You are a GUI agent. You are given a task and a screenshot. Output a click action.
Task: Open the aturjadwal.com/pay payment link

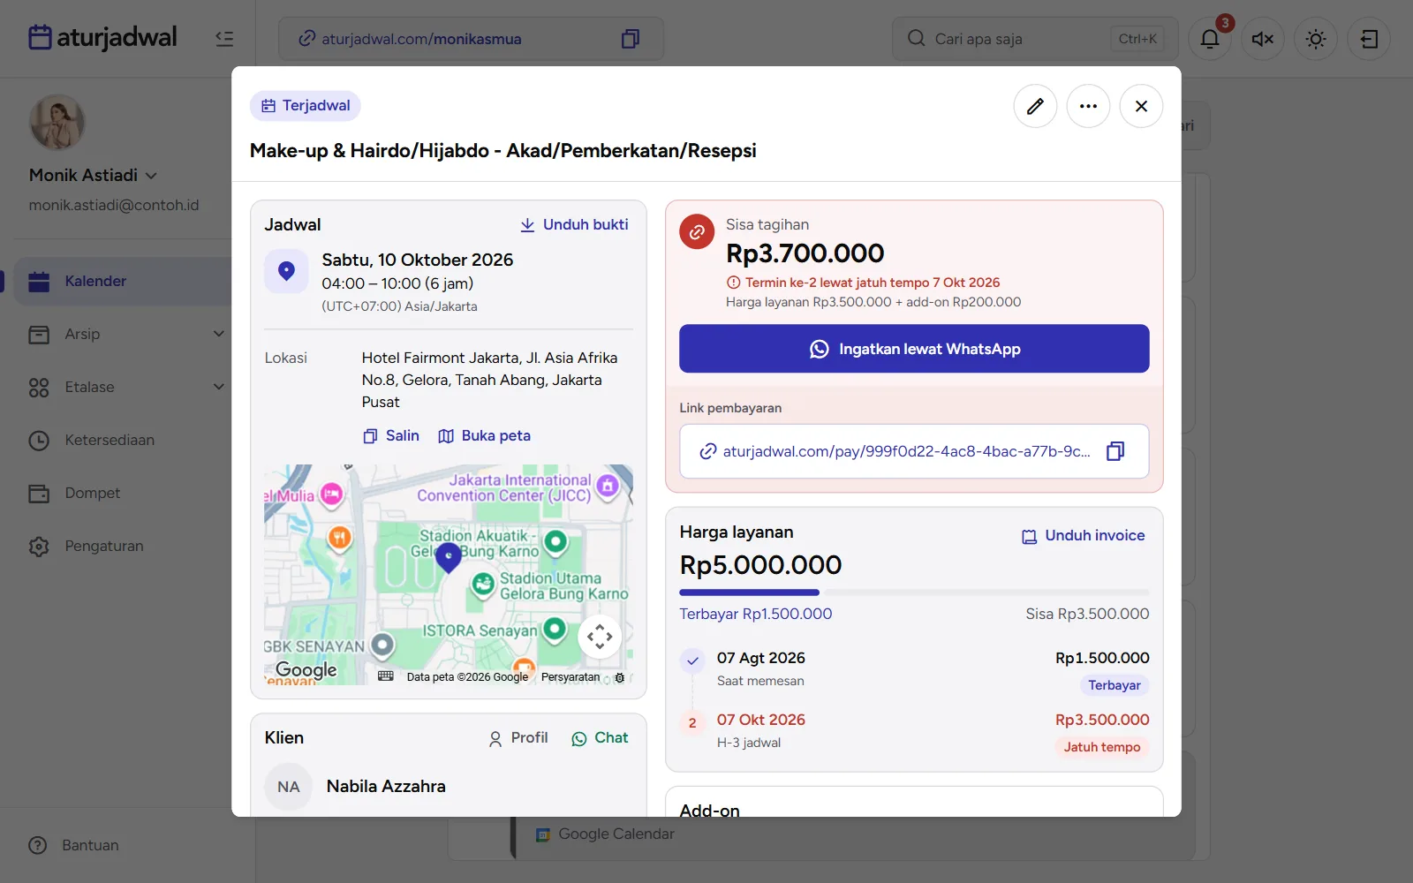point(906,451)
